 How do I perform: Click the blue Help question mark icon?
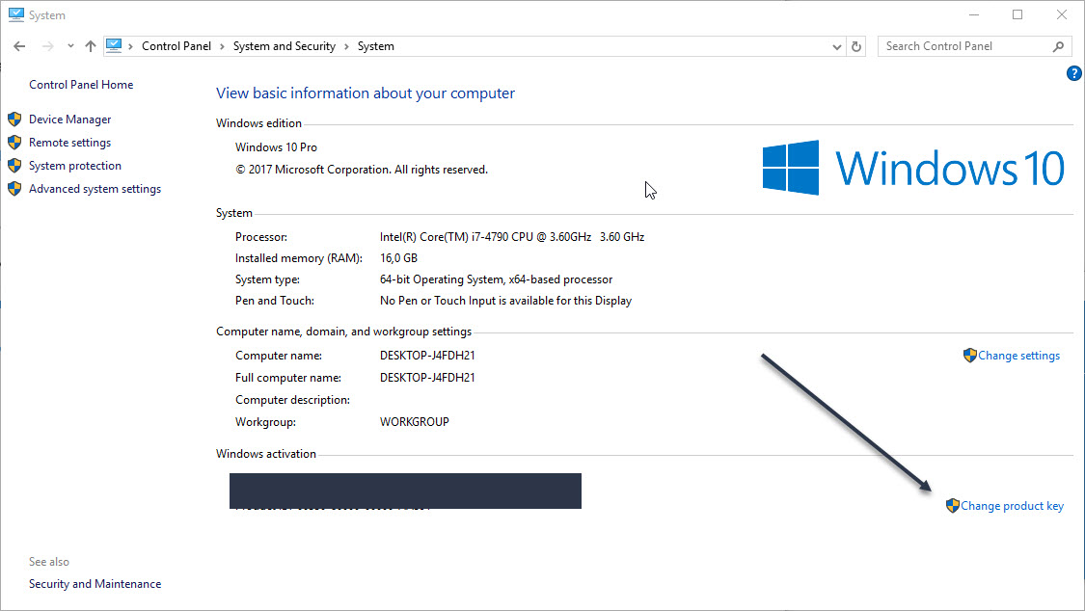(x=1073, y=72)
